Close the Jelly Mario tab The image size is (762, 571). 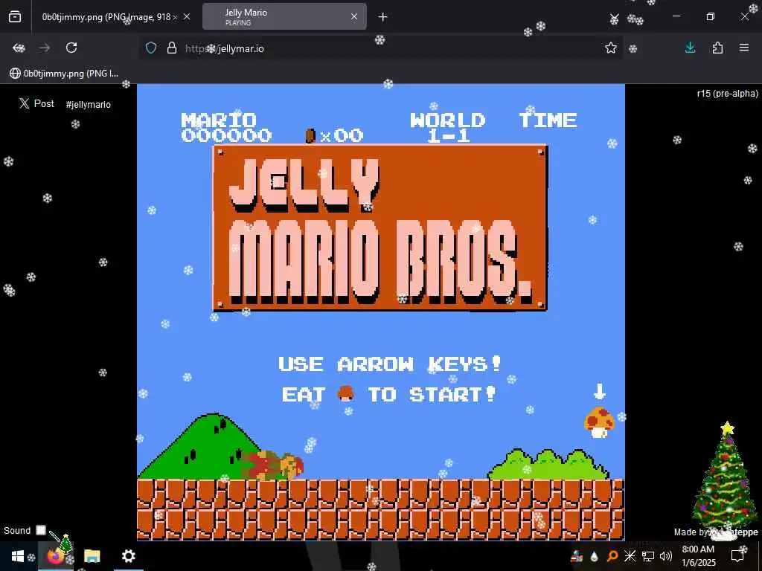point(354,17)
